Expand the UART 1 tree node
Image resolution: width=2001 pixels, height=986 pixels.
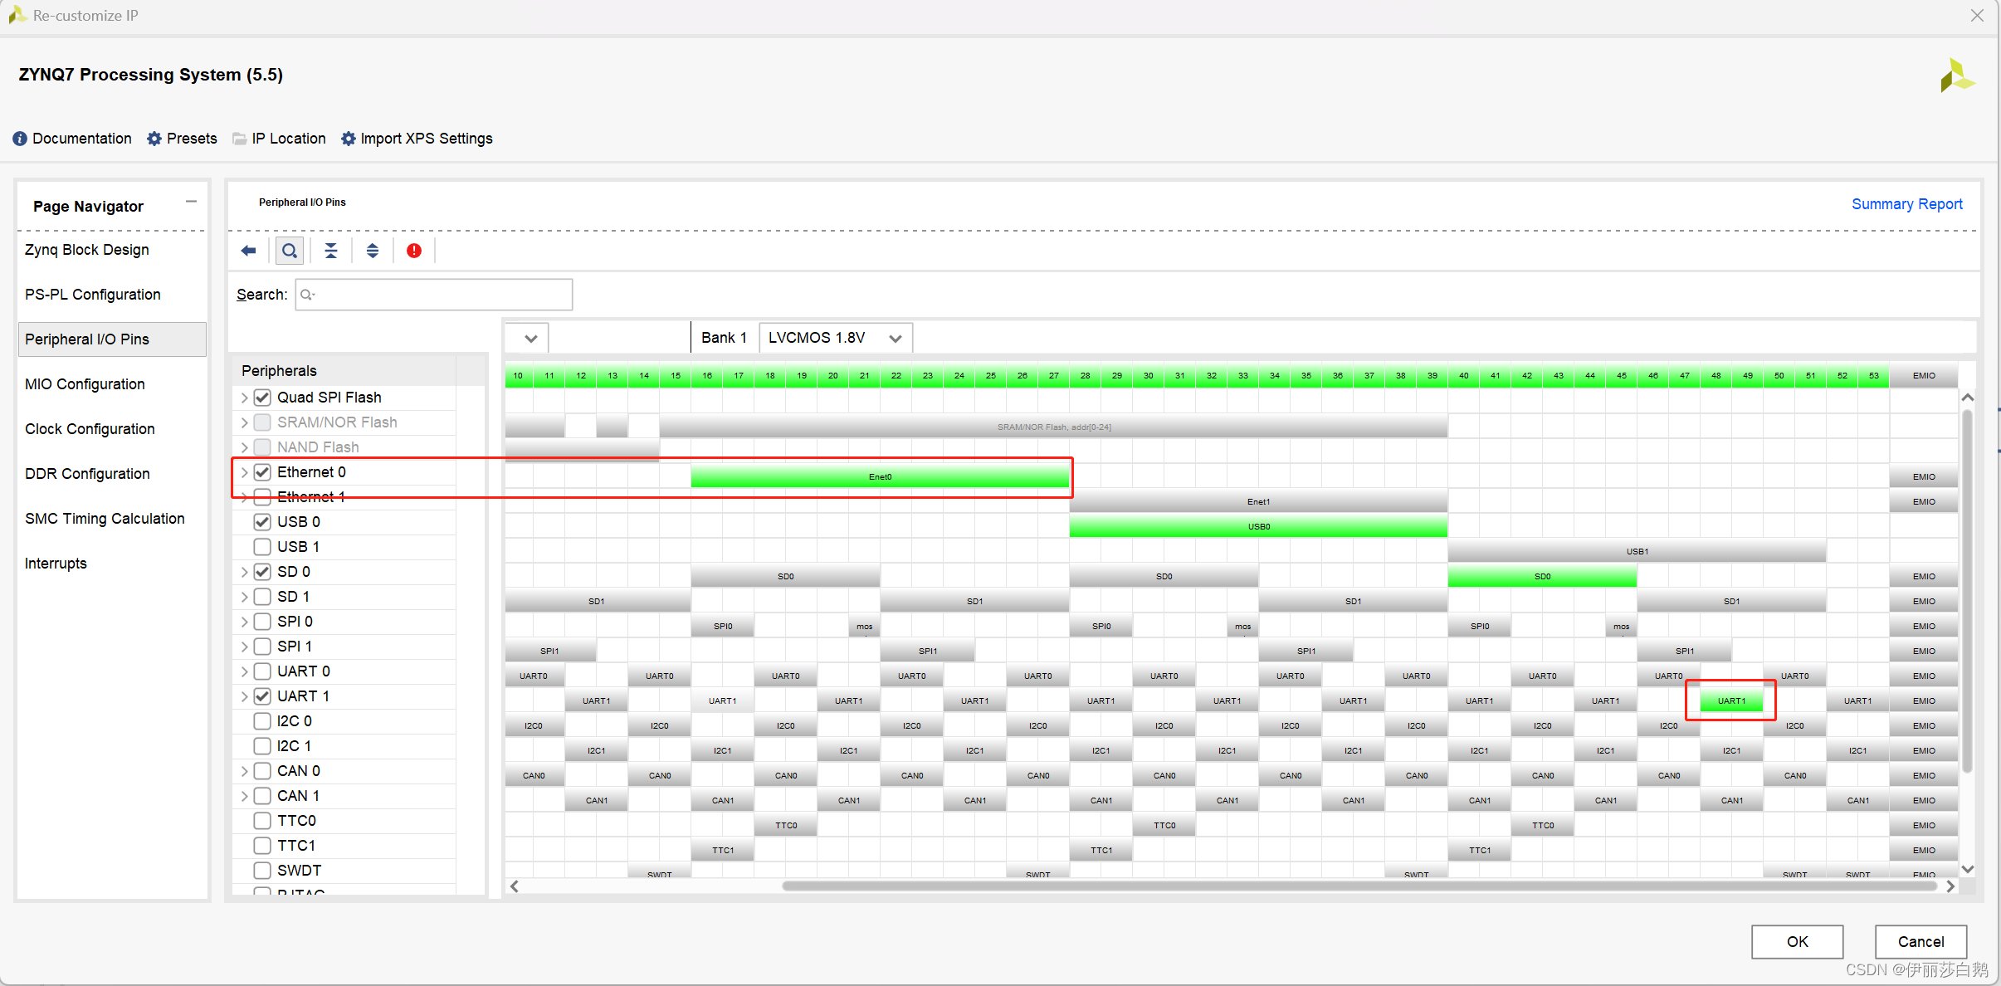pyautogui.click(x=244, y=696)
